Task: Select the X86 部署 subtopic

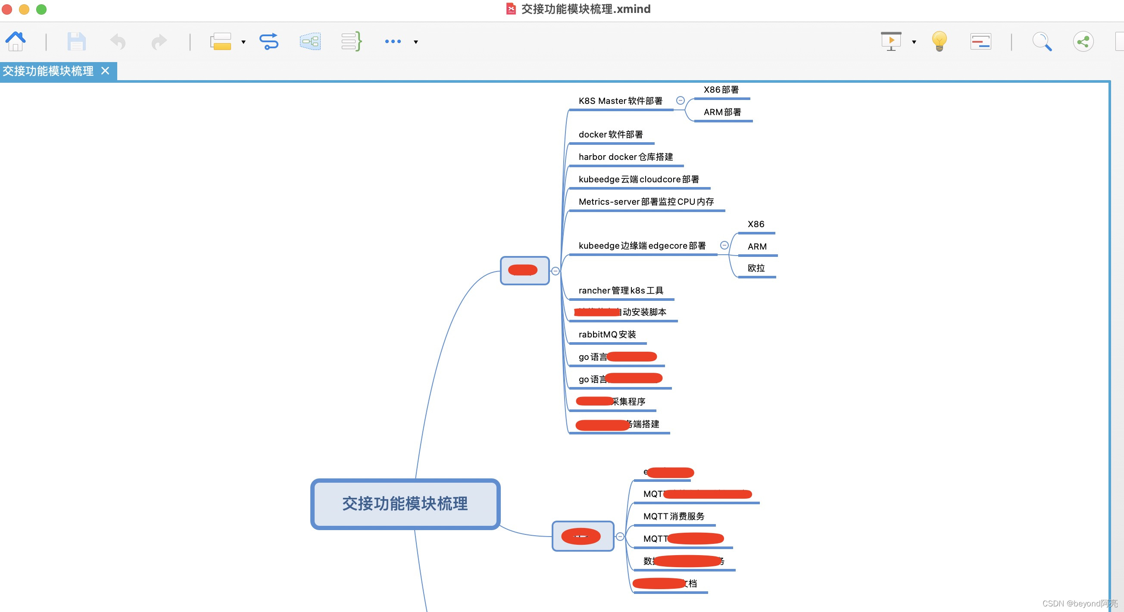Action: [x=721, y=90]
